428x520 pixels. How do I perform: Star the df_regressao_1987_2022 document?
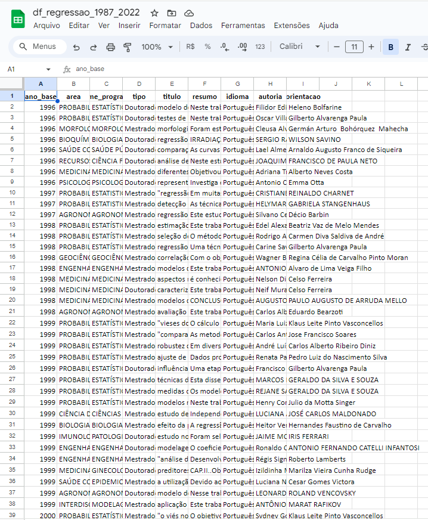click(x=154, y=13)
